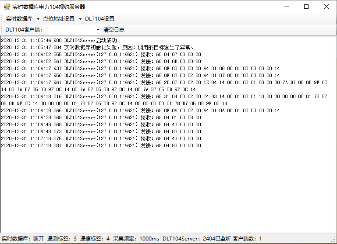
Task: Click the DLT104客户端 toolbar drag handle
Action: point(2,30)
